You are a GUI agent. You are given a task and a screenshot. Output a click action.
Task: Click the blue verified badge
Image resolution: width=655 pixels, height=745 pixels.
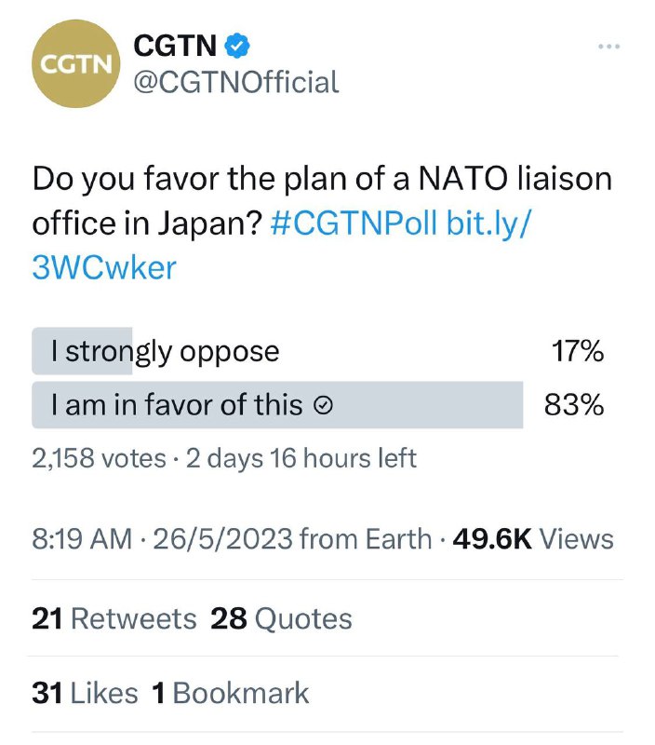[x=238, y=44]
